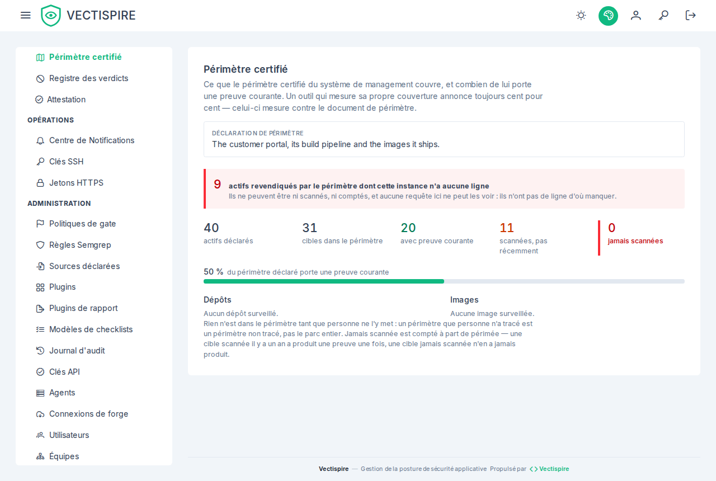Click the file-import icon beside Sources déclarées
Image resolution: width=716 pixels, height=481 pixels.
pos(40,266)
